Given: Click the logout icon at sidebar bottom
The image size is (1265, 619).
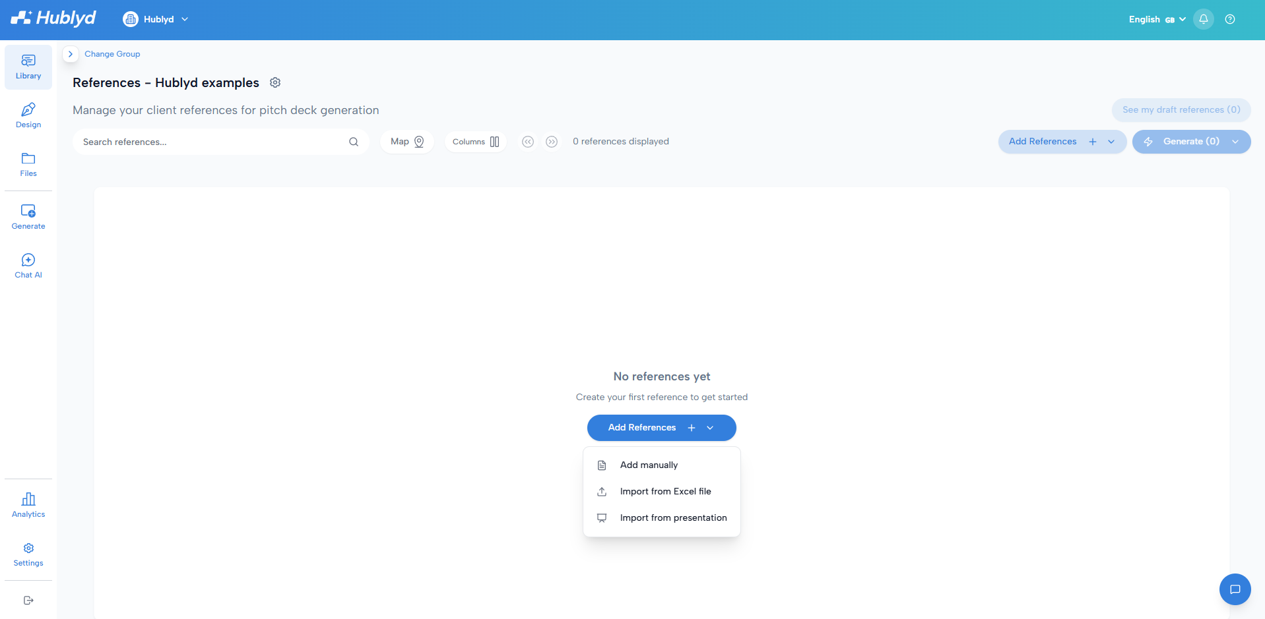Looking at the screenshot, I should click(x=28, y=601).
